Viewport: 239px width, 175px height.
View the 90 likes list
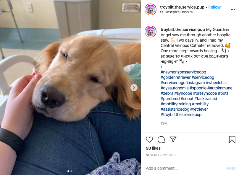(x=153, y=148)
